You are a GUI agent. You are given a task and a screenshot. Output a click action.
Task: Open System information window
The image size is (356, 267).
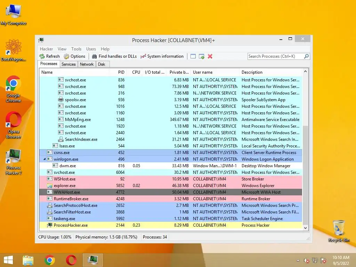(x=162, y=56)
